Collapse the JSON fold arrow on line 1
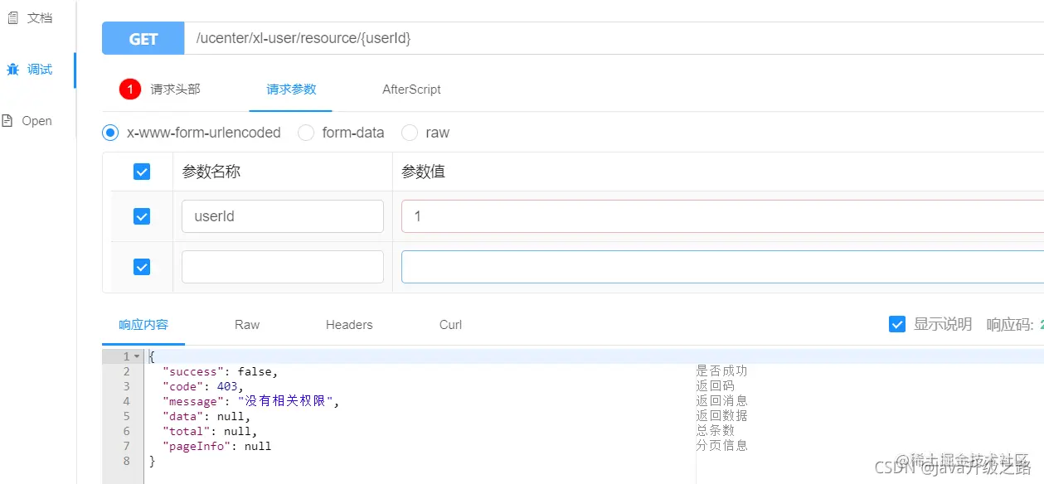This screenshot has width=1044, height=484. [x=137, y=356]
